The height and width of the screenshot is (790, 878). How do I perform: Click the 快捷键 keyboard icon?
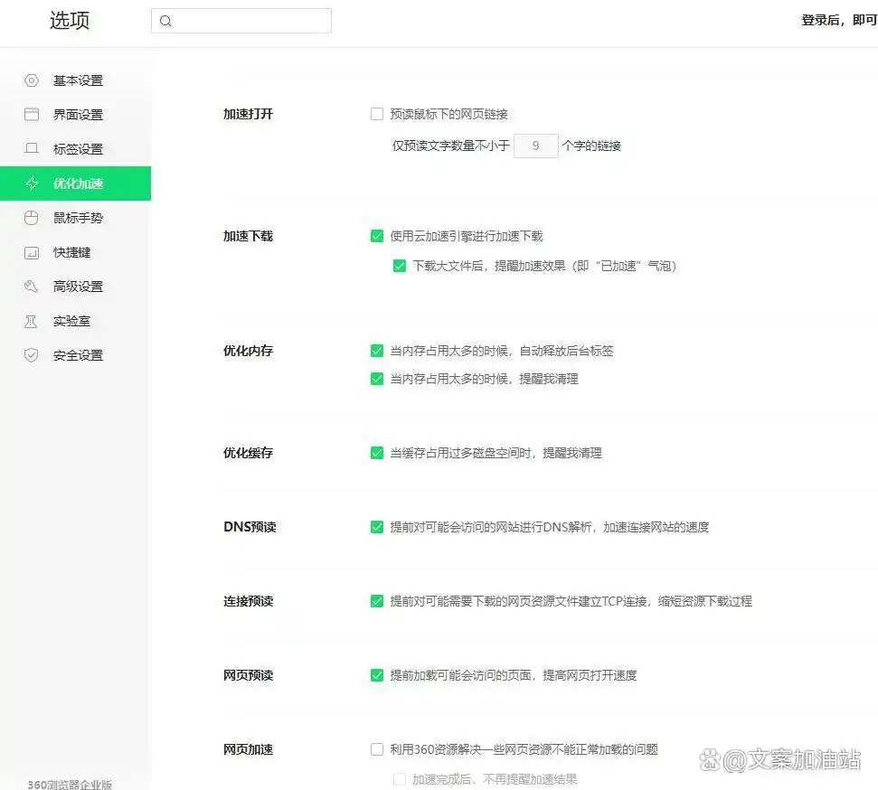[x=32, y=252]
